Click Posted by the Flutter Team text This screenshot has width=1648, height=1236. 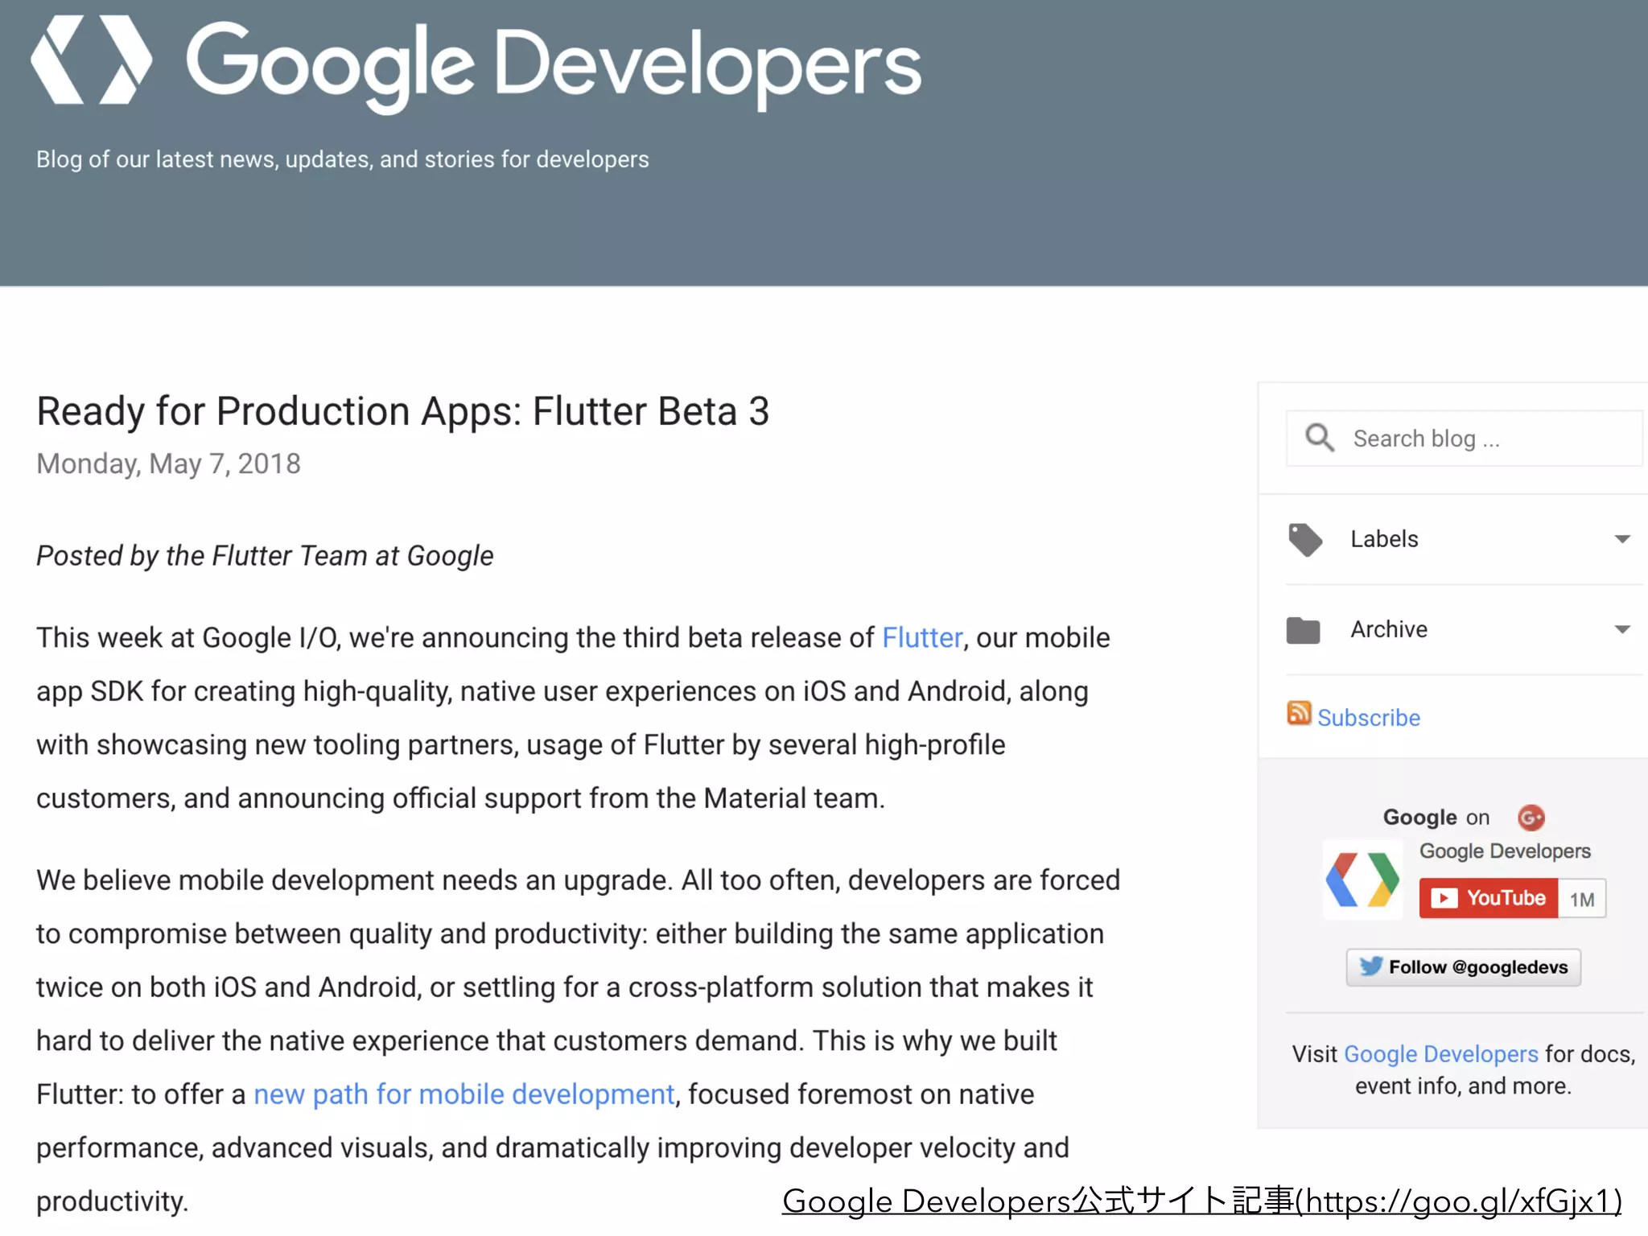coord(265,556)
